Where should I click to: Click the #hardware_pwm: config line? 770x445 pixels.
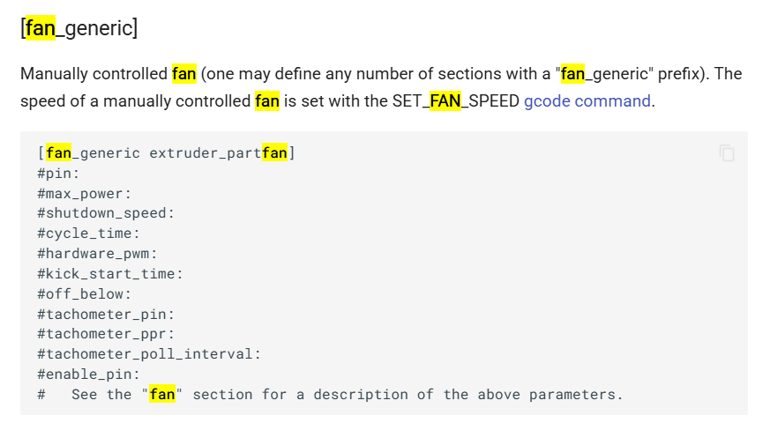97,253
